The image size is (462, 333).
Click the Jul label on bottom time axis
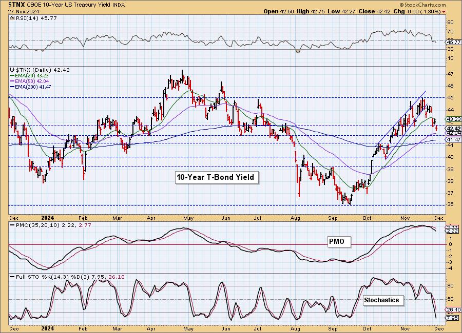click(258, 328)
